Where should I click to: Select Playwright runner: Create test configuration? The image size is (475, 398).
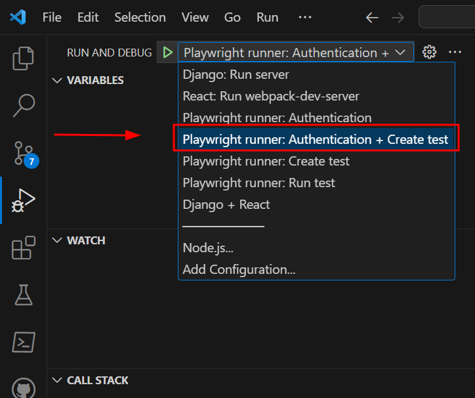(x=316, y=161)
